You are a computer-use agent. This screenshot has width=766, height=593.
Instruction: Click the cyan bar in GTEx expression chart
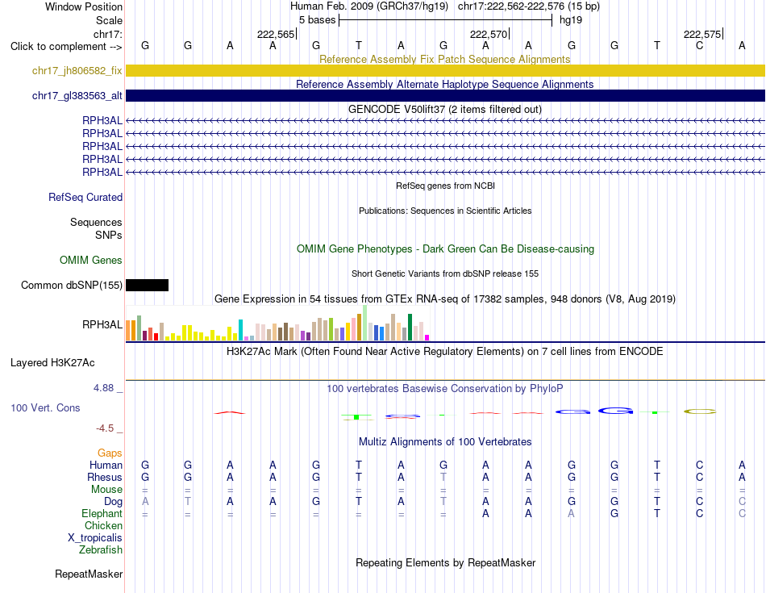tap(240, 330)
